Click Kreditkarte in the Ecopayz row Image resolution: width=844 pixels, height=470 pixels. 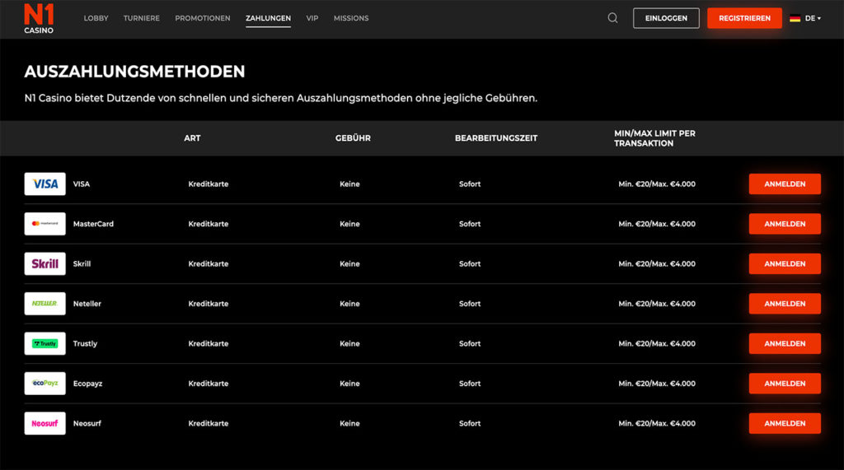pos(209,384)
